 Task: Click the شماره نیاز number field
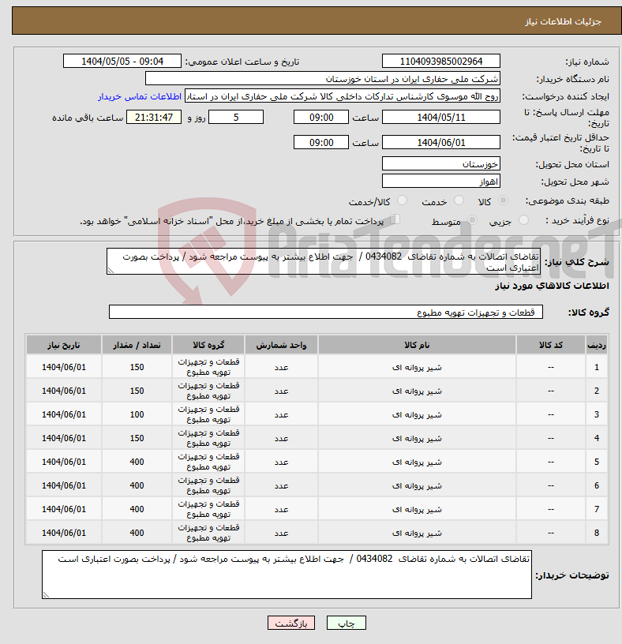coord(440,62)
